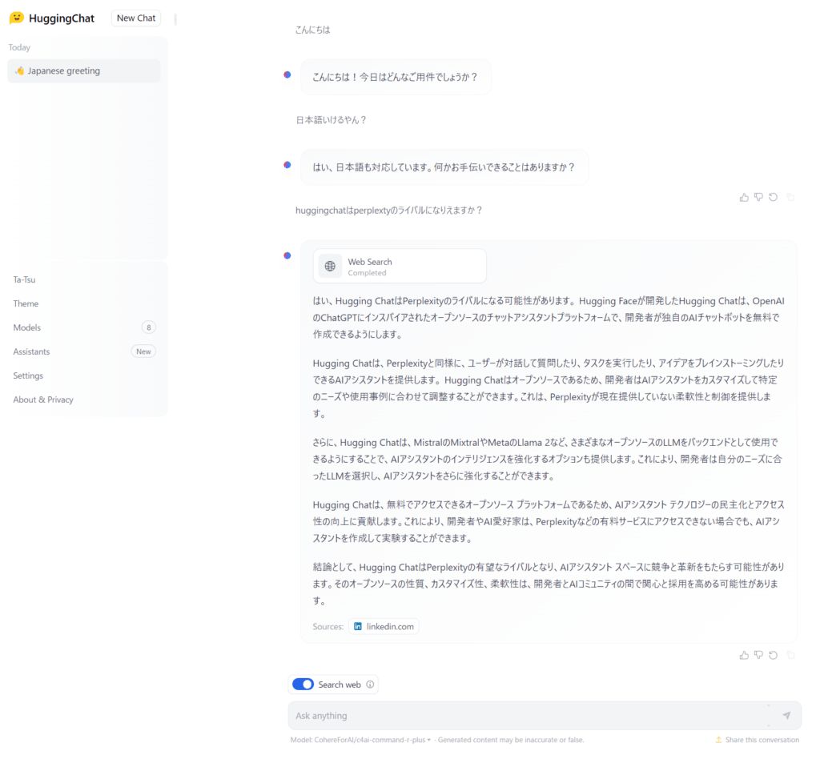This screenshot has height=763, width=820.
Task: Click the user message こんにちは
Action: coord(312,30)
